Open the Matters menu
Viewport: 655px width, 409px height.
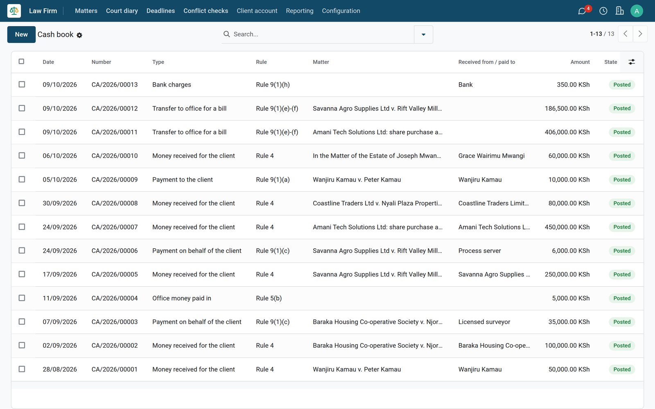pos(86,11)
